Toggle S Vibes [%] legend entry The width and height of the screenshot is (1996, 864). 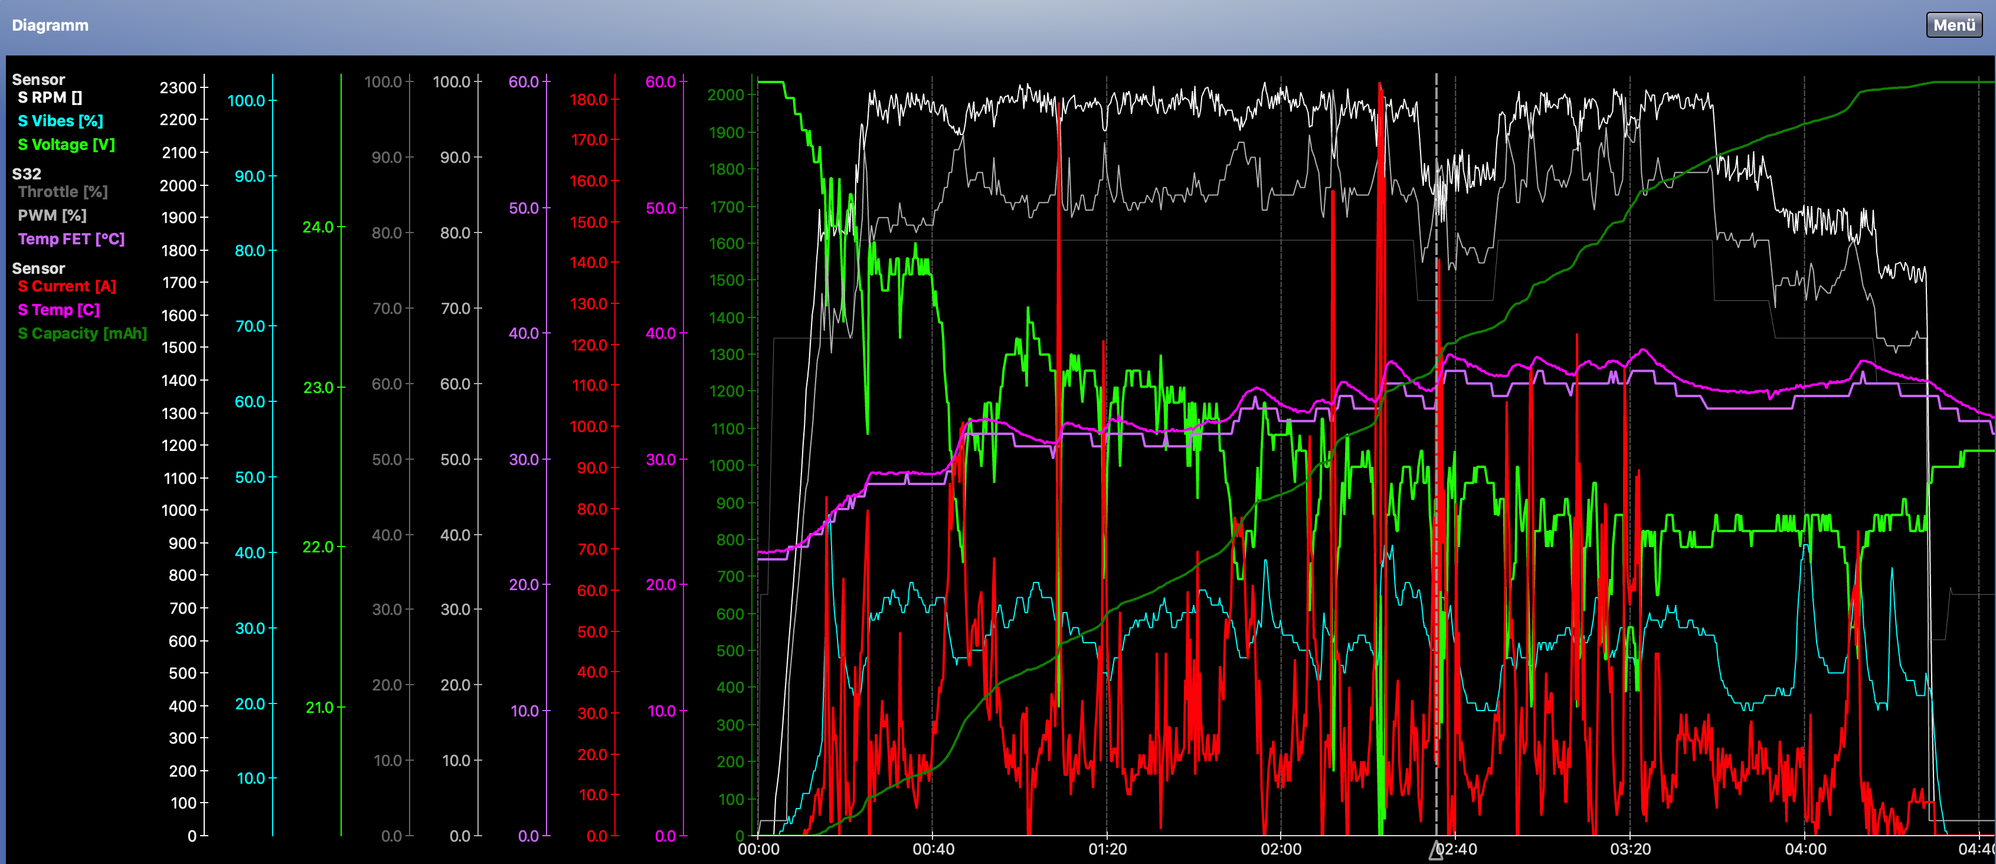click(x=60, y=121)
